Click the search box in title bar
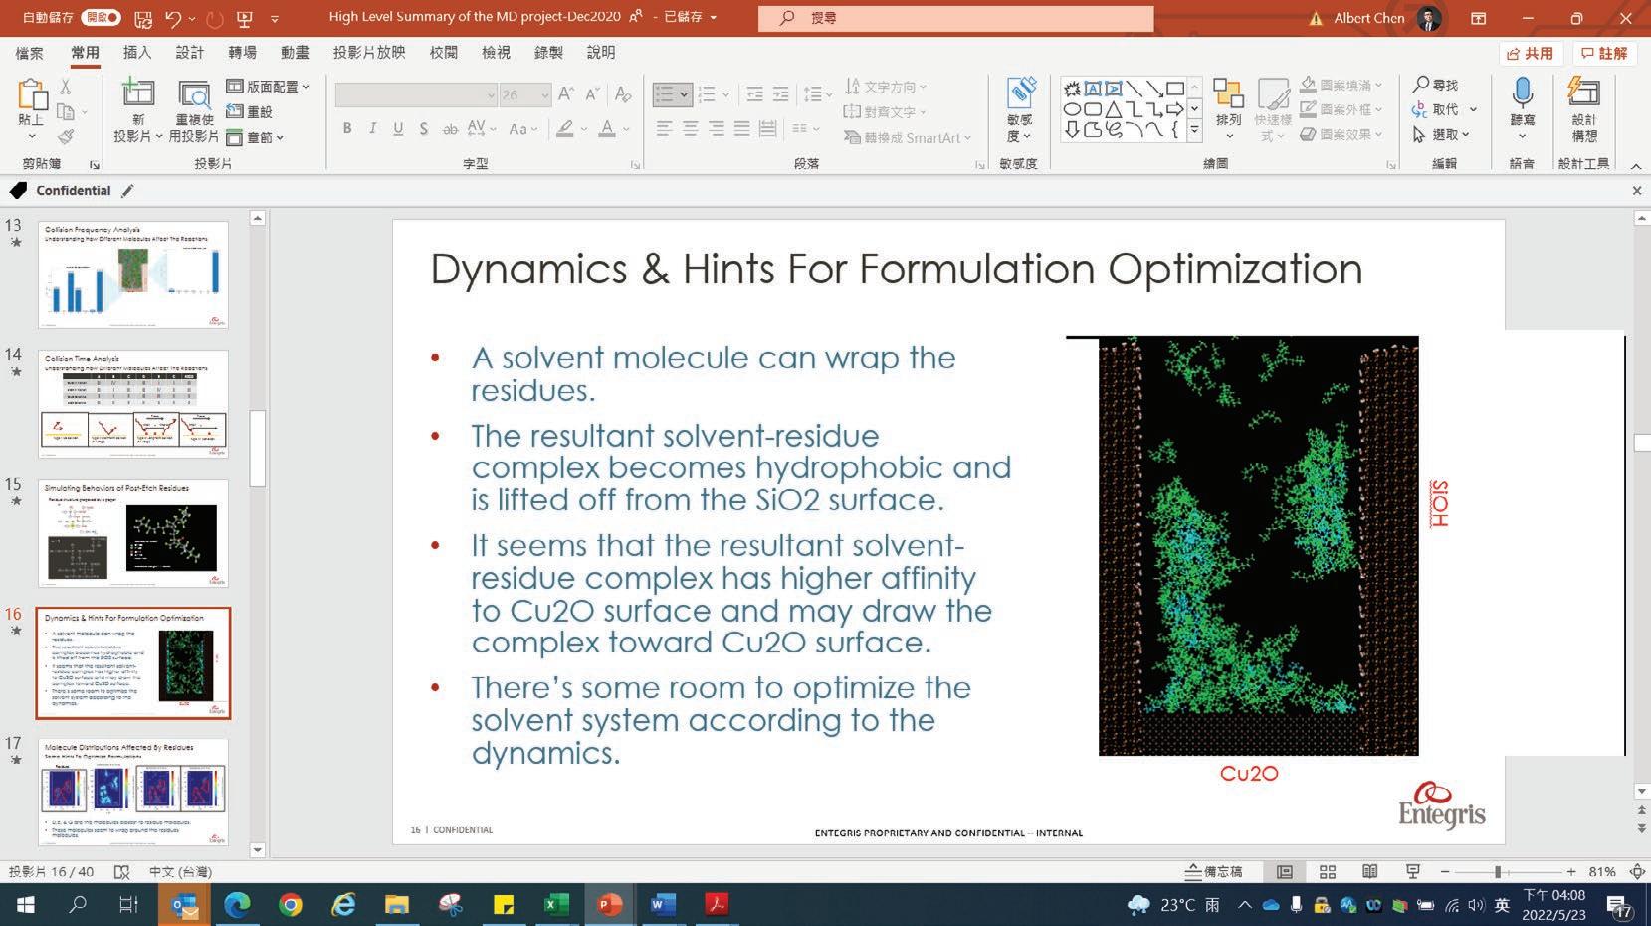Image resolution: width=1651 pixels, height=926 pixels. pos(956,18)
